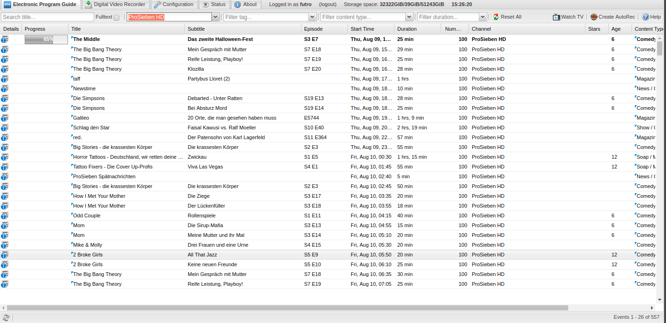Click the horizontal scrollbar thumb
This screenshot has height=323, width=666.
pos(287,308)
